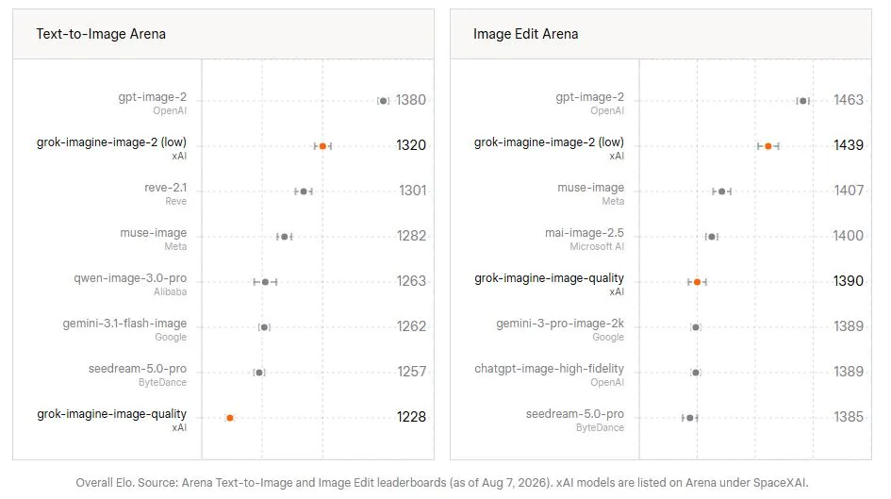Image resolution: width=891 pixels, height=499 pixels.
Task: Click the orange dot for grok-imagine-image-2 (low) in Text-to-Image
Action: [x=322, y=146]
